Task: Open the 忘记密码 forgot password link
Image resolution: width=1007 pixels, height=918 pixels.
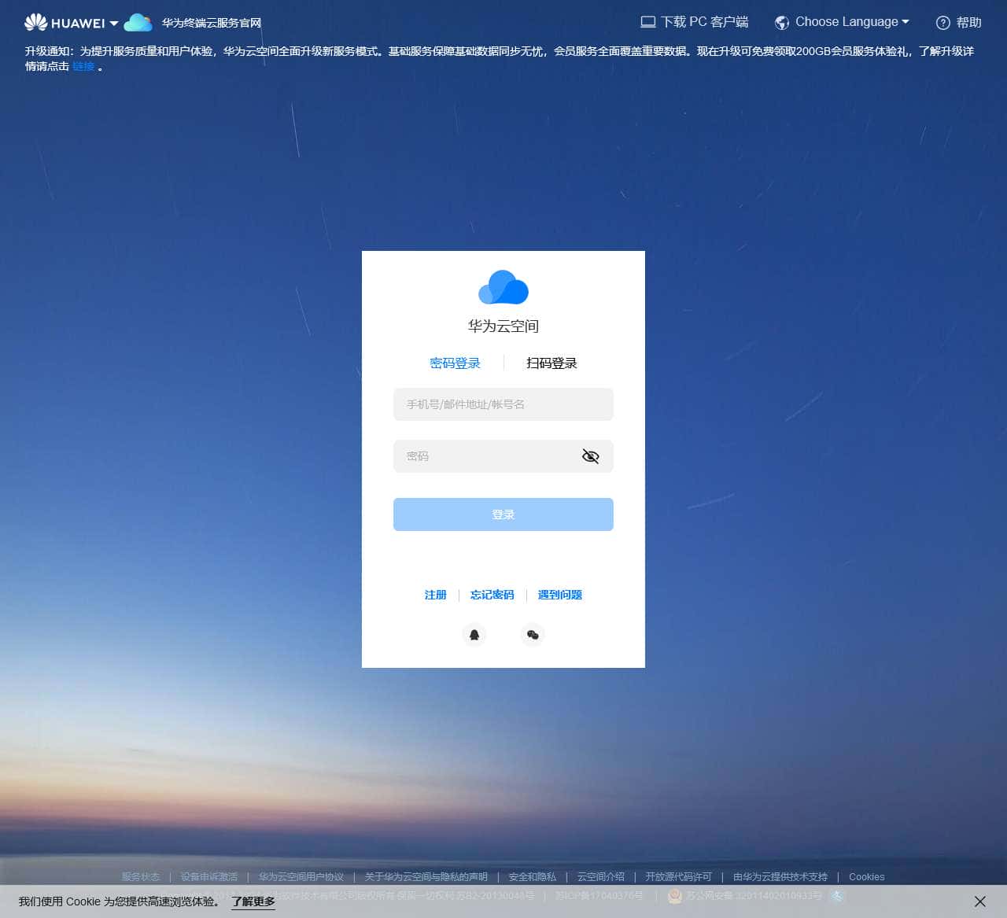Action: (x=492, y=595)
